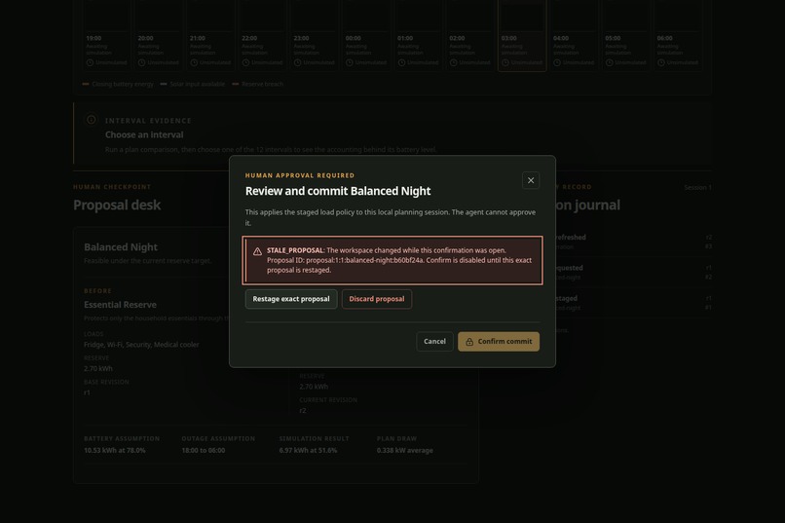Click the clock icon in the 22:00 card

pyautogui.click(x=245, y=62)
